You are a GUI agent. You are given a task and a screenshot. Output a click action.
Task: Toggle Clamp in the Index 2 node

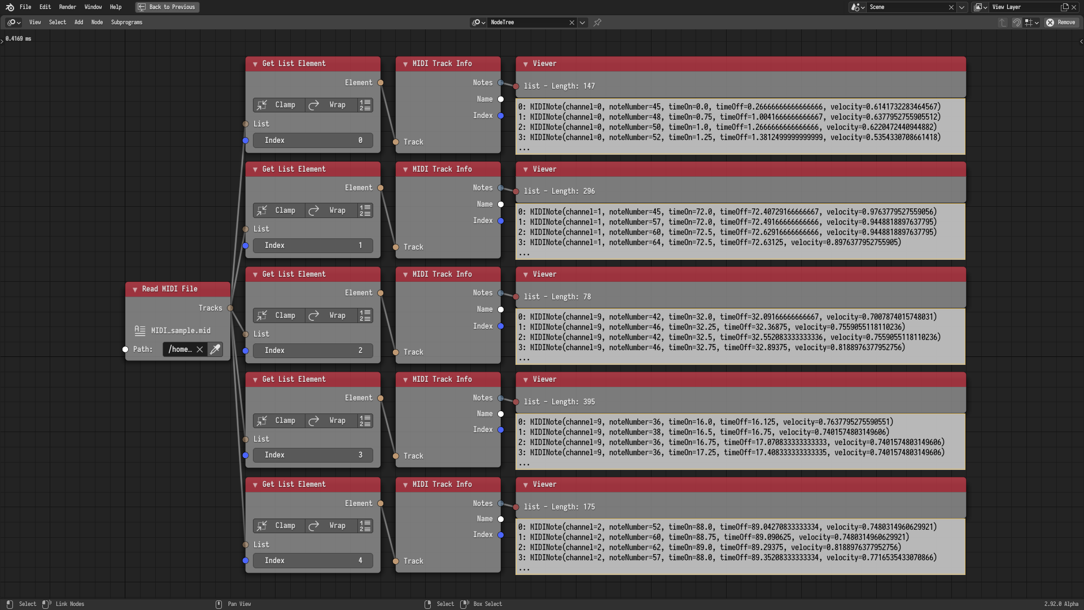(x=279, y=316)
